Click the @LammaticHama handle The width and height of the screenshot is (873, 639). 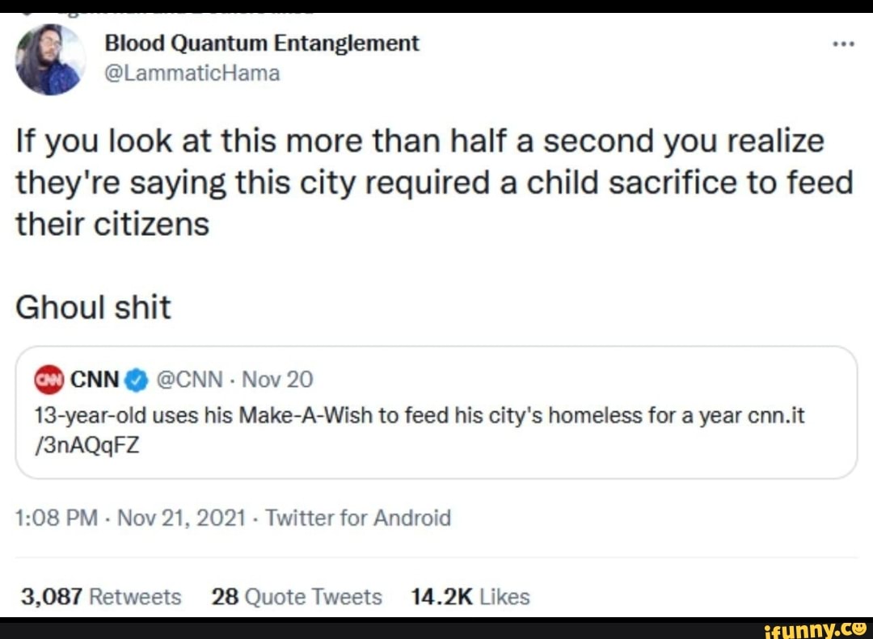[x=192, y=74]
